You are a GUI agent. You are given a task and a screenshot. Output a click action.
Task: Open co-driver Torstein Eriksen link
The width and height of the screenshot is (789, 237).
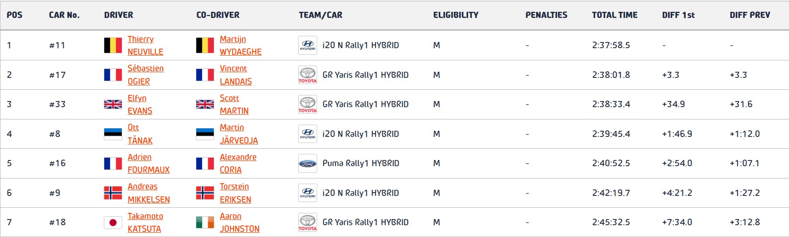pos(235,193)
